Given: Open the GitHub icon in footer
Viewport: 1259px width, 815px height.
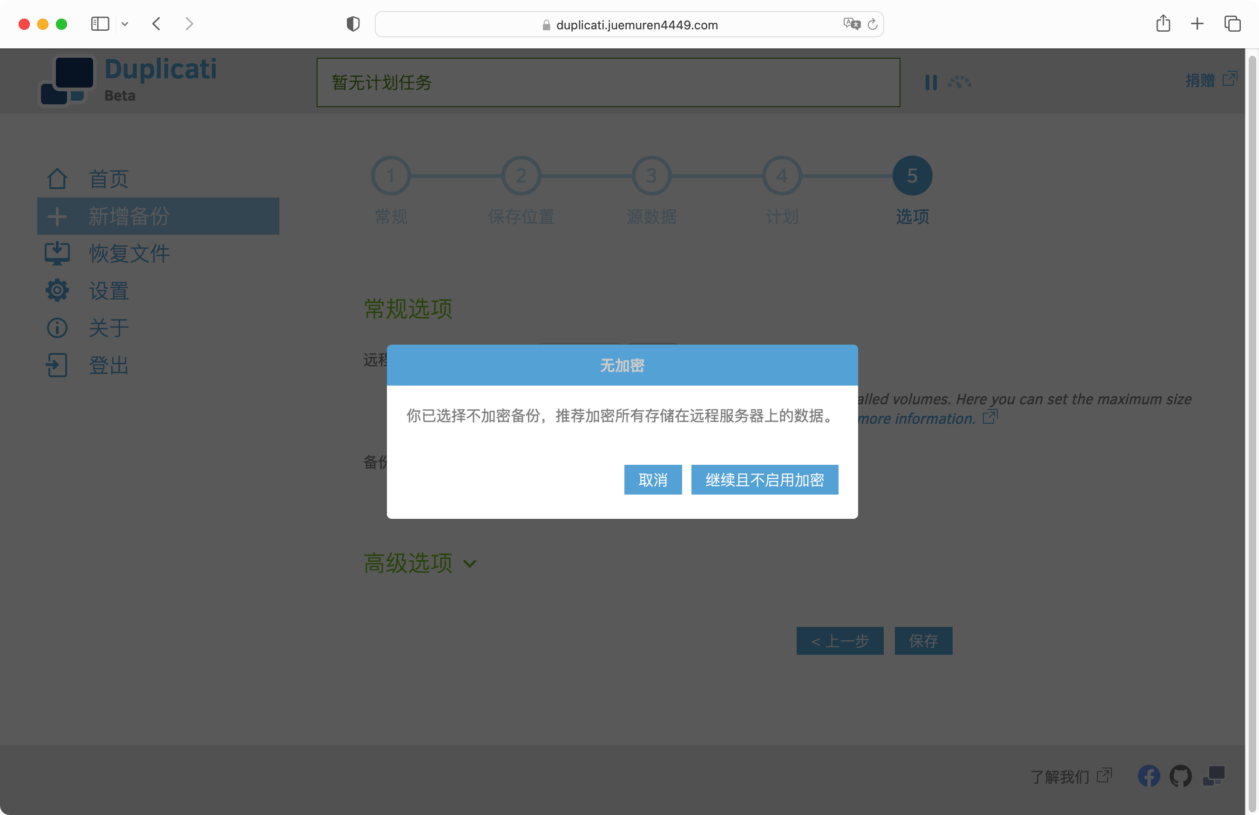Looking at the screenshot, I should (x=1181, y=776).
